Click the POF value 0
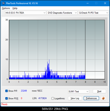Image resolution: width=110 pixels, height=111 pixels. click(22, 98)
